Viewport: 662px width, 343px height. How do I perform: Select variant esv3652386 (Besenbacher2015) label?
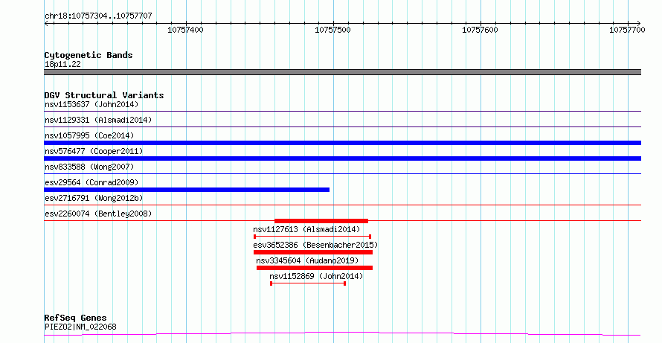pyautogui.click(x=315, y=245)
